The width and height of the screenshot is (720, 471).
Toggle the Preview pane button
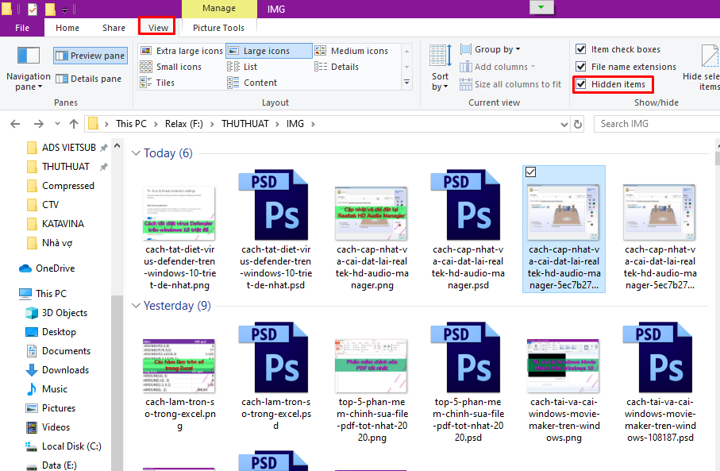[90, 56]
